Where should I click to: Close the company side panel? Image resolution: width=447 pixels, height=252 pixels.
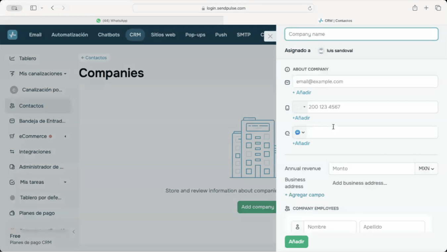coord(270,36)
